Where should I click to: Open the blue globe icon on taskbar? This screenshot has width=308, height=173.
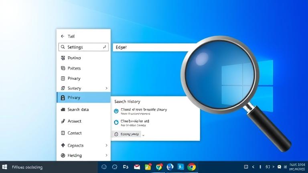tap(170, 167)
